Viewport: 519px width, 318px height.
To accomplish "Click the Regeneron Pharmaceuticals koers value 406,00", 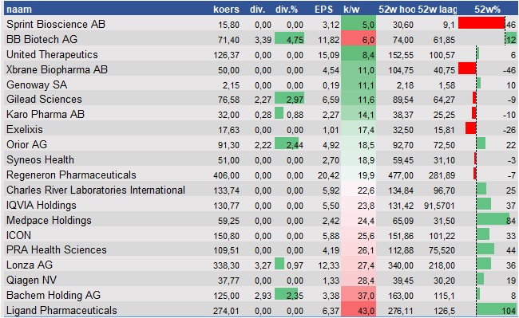I will (x=226, y=175).
